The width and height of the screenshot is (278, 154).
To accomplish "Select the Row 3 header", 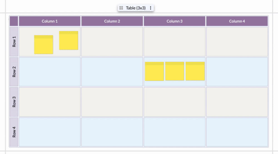I will (14, 102).
